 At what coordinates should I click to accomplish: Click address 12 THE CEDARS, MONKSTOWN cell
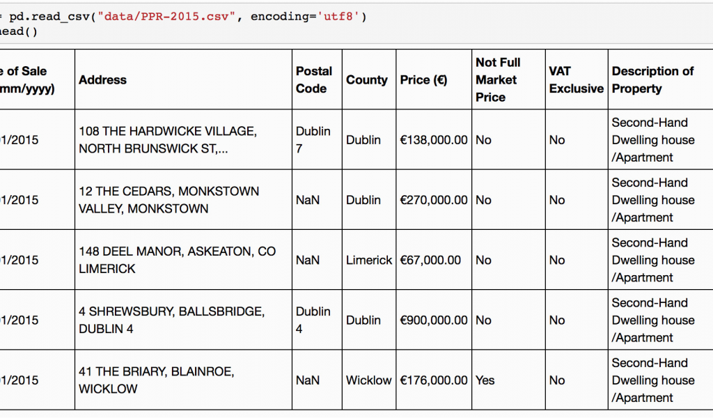click(183, 200)
